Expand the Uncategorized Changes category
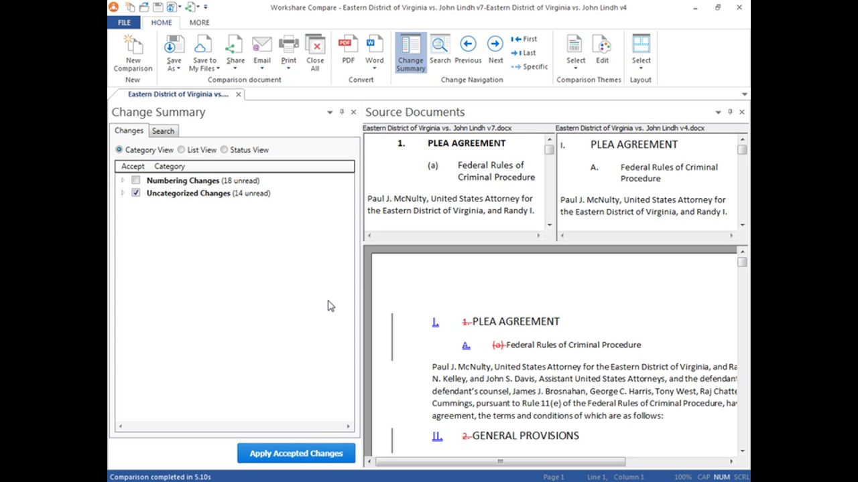858x482 pixels. [123, 193]
